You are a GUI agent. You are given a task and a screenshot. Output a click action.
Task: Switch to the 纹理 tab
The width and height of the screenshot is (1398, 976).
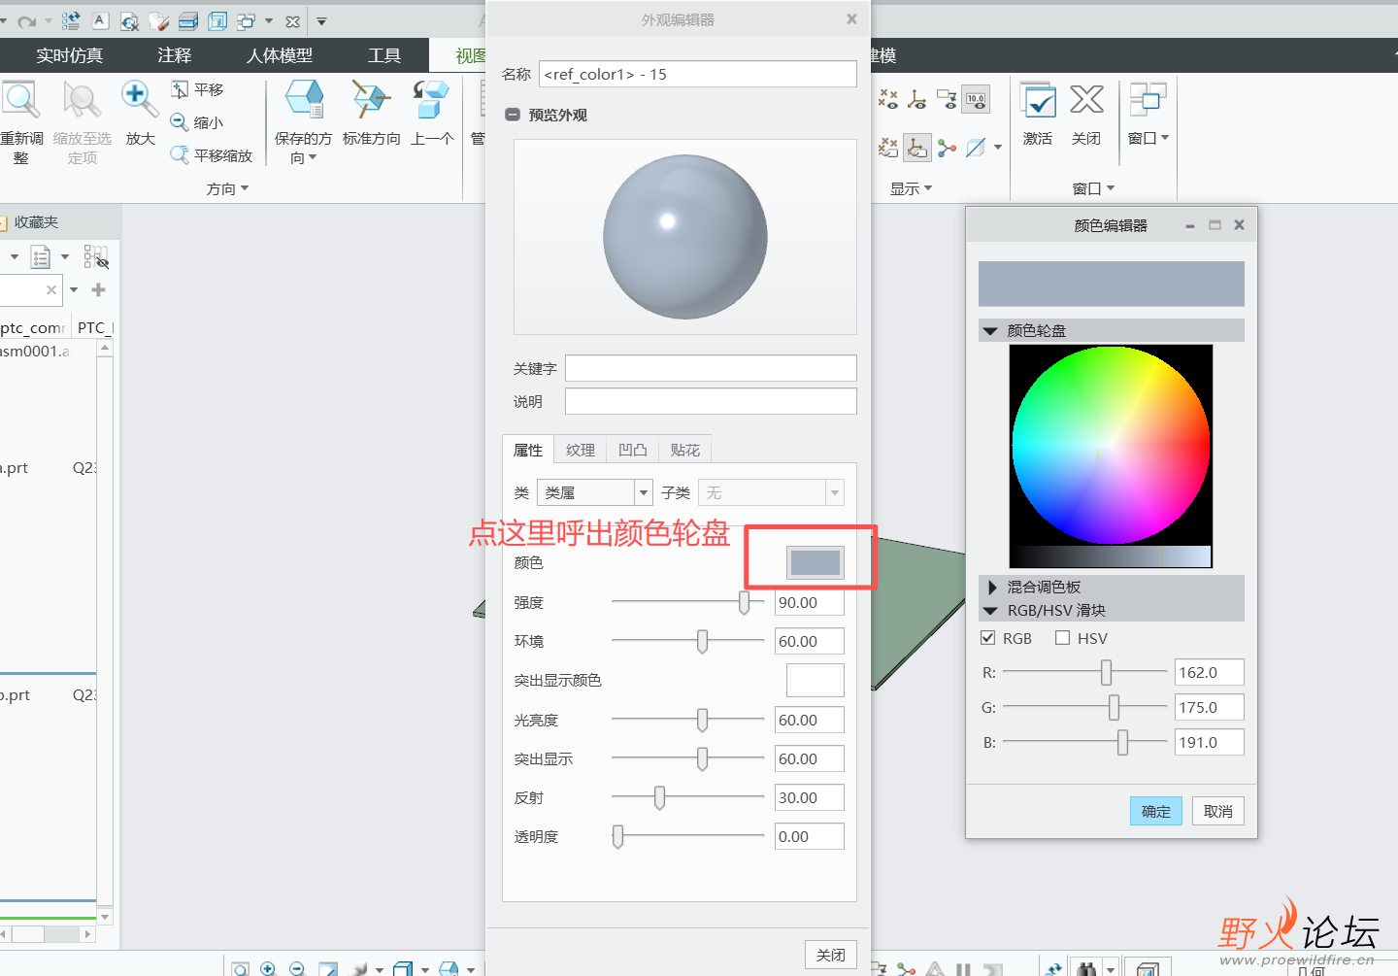[x=581, y=450]
